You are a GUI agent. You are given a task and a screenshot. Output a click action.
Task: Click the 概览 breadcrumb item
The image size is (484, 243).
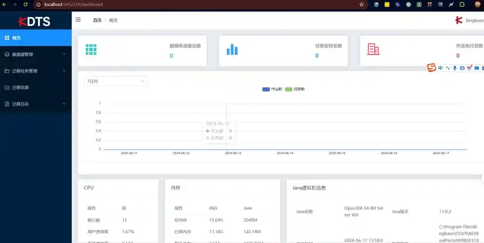[x=113, y=20]
